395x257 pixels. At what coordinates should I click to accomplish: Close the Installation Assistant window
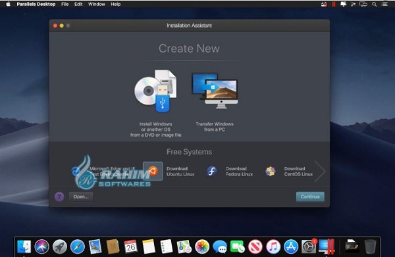[x=55, y=26]
